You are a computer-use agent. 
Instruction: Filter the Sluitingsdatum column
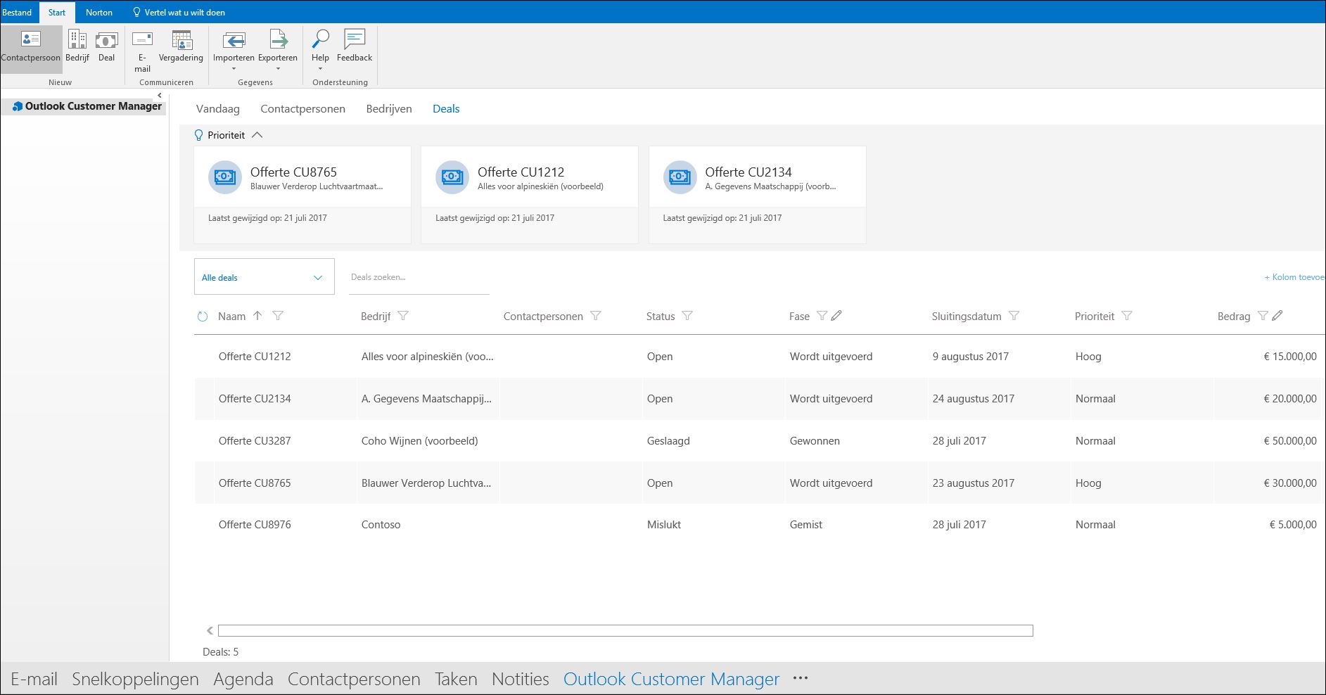point(1014,316)
